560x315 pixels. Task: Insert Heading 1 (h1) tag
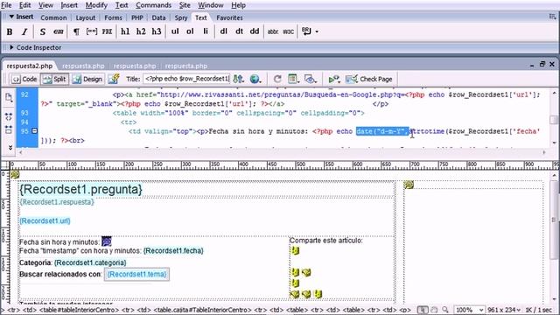click(x=125, y=31)
